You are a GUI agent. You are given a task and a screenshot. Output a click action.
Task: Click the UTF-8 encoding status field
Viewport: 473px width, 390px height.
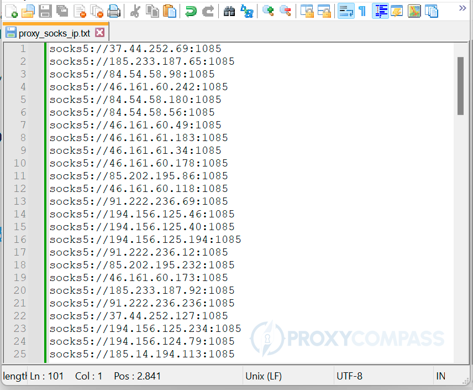pos(383,376)
